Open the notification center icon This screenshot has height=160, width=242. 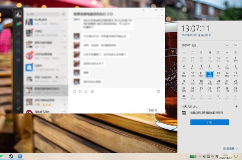click(x=236, y=156)
